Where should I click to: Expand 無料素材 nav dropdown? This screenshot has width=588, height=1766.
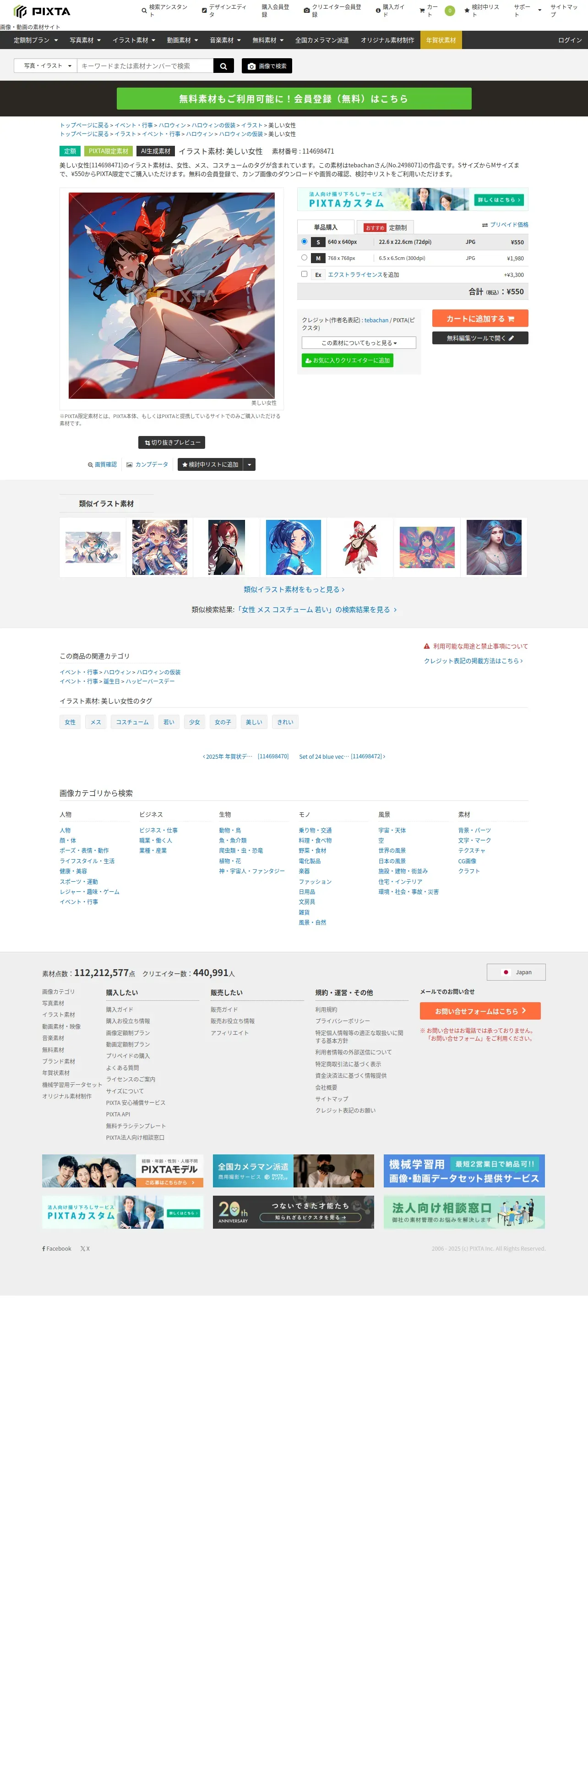click(x=267, y=40)
